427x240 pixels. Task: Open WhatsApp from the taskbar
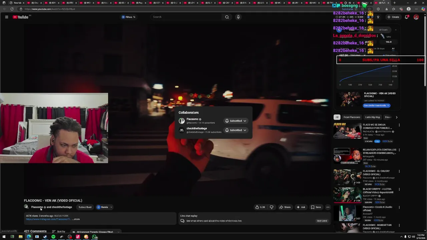tap(95, 237)
